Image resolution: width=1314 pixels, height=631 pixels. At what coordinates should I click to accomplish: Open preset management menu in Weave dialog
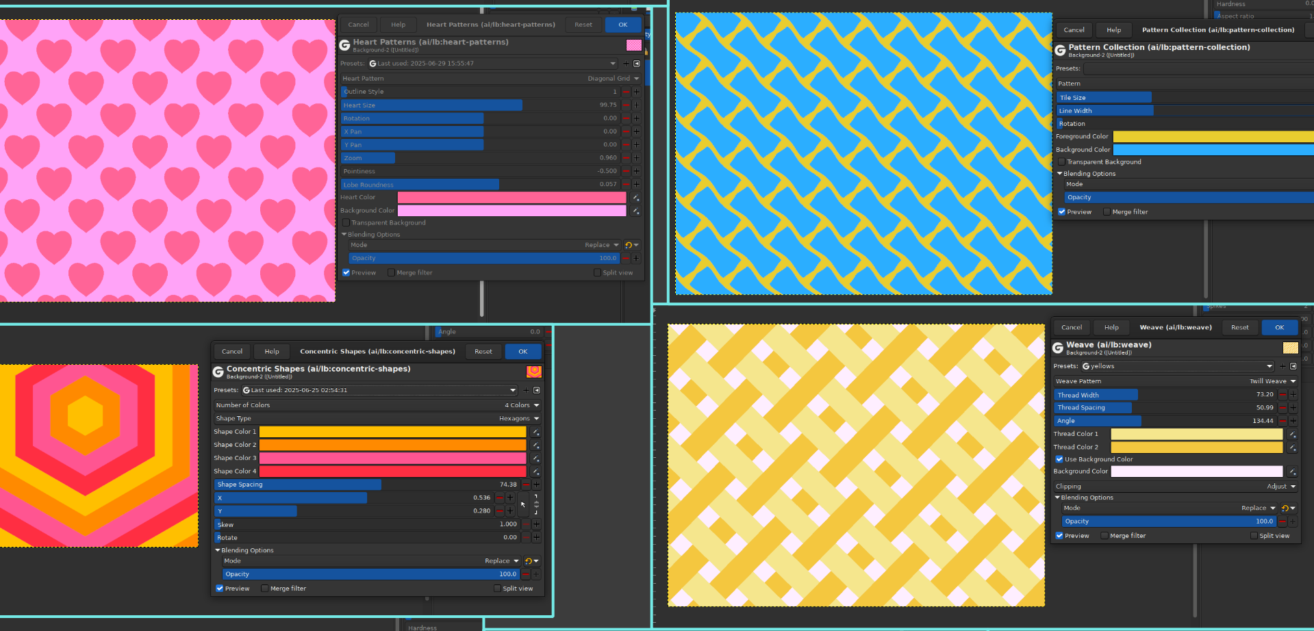pyautogui.click(x=1293, y=366)
